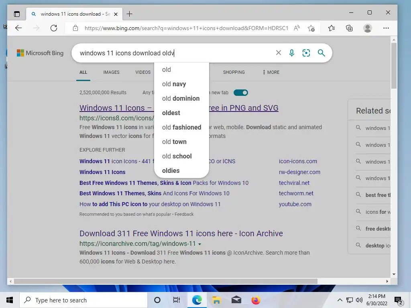The height and width of the screenshot is (308, 411).
Task: Open Read aloud icon in address bar
Action: (x=297, y=28)
